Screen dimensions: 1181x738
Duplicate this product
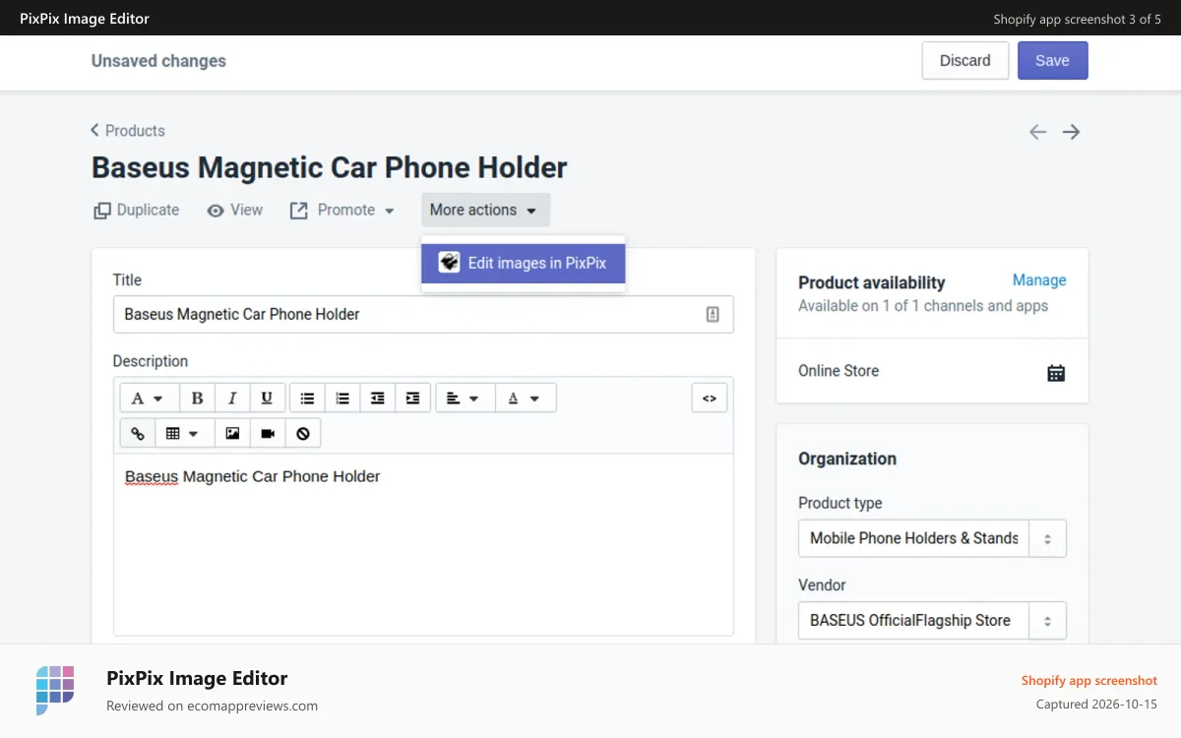click(137, 210)
